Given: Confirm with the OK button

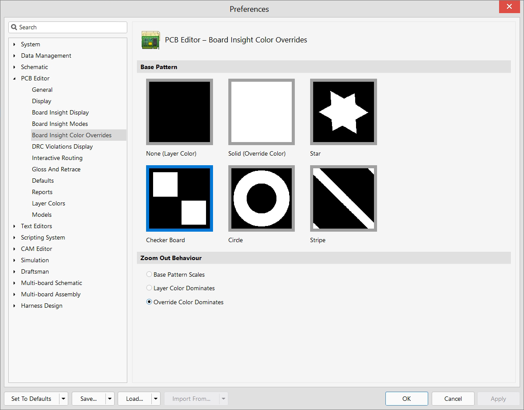Looking at the screenshot, I should [x=406, y=399].
